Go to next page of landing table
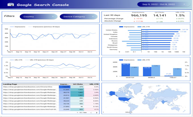This screenshot has width=193, height=117. (x=96, y=112)
